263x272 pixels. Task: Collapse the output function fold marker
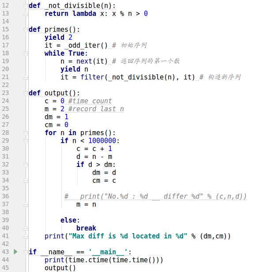tap(26, 93)
